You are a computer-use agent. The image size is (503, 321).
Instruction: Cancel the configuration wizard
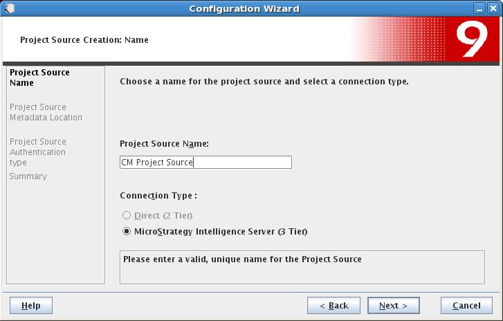[466, 306]
